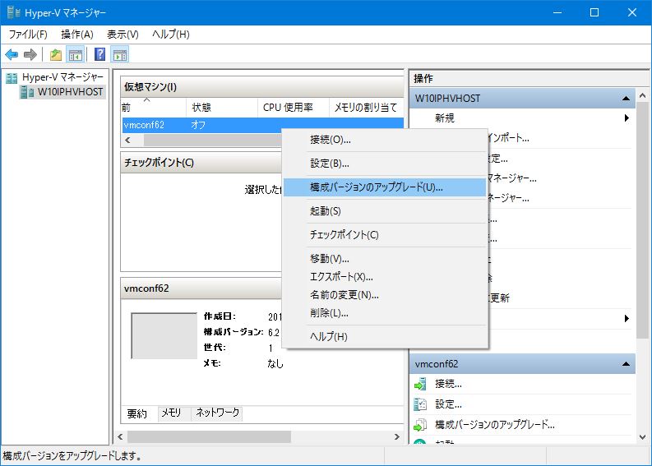Choose エクスポート(X)... in context menu
This screenshot has height=466, width=652.
(x=385, y=276)
